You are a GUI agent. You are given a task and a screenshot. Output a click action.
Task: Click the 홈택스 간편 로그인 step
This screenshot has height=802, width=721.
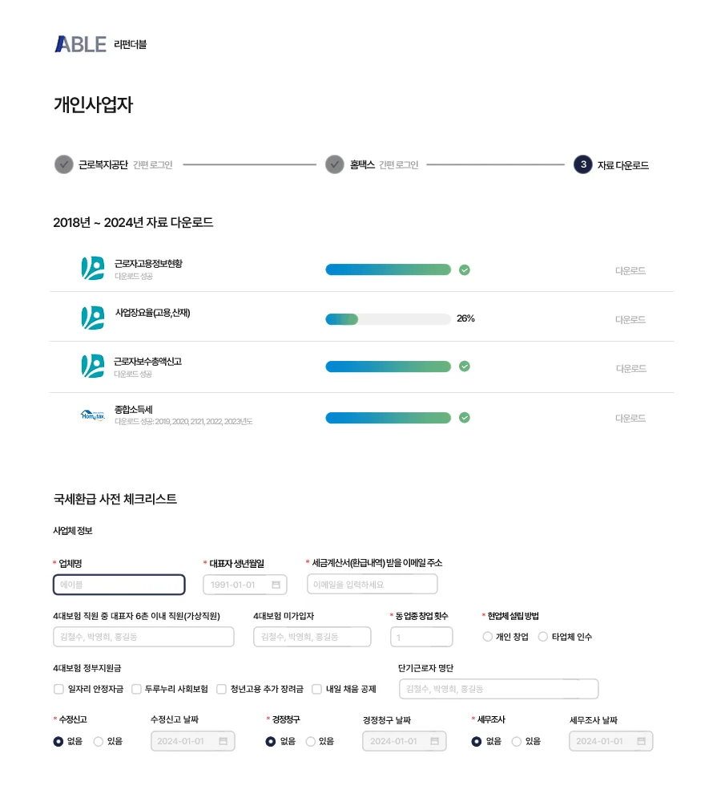pyautogui.click(x=334, y=165)
